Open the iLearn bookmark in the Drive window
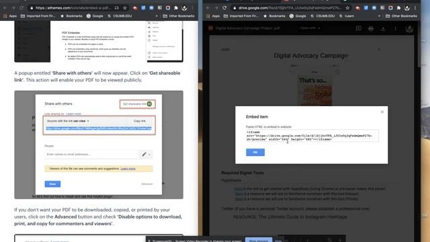 click(x=347, y=16)
